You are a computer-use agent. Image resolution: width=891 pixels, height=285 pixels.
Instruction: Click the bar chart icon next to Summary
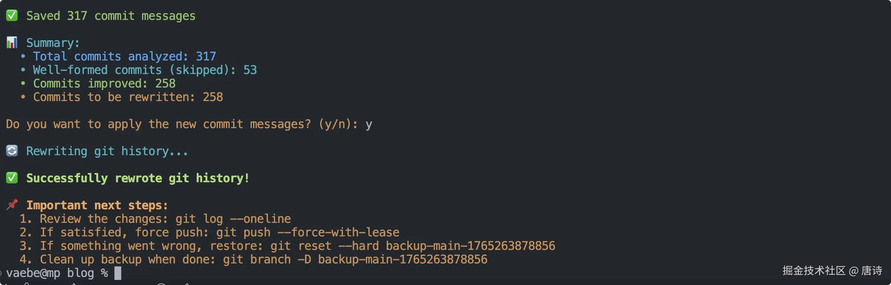[12, 43]
